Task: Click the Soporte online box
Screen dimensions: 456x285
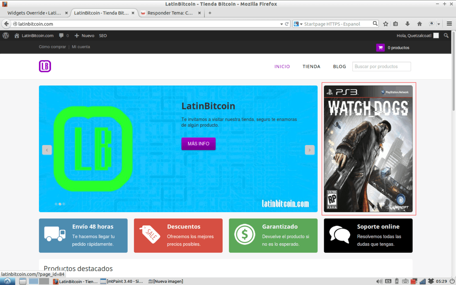Action: pyautogui.click(x=368, y=236)
